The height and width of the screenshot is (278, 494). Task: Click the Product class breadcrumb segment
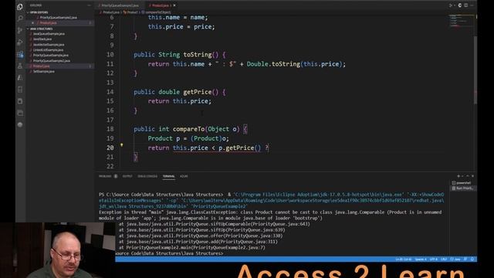coord(131,12)
